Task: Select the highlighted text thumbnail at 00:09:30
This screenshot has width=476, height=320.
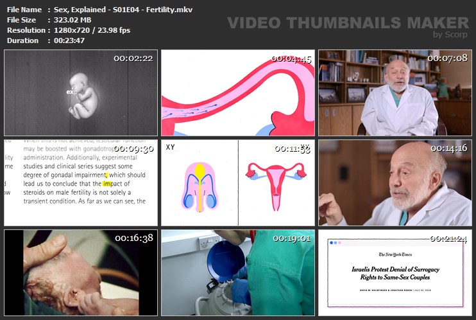Action: coord(81,183)
